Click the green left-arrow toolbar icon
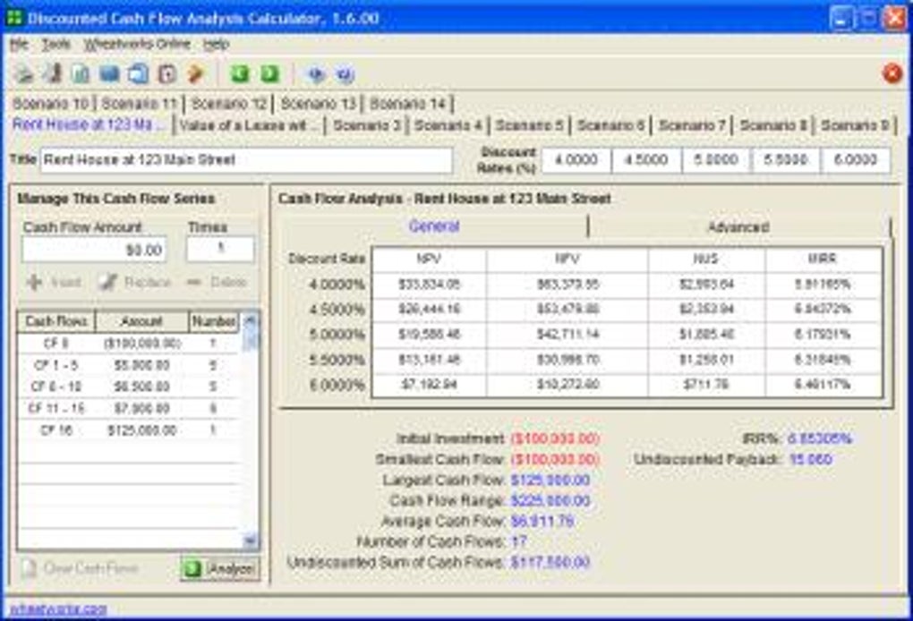 [x=240, y=74]
